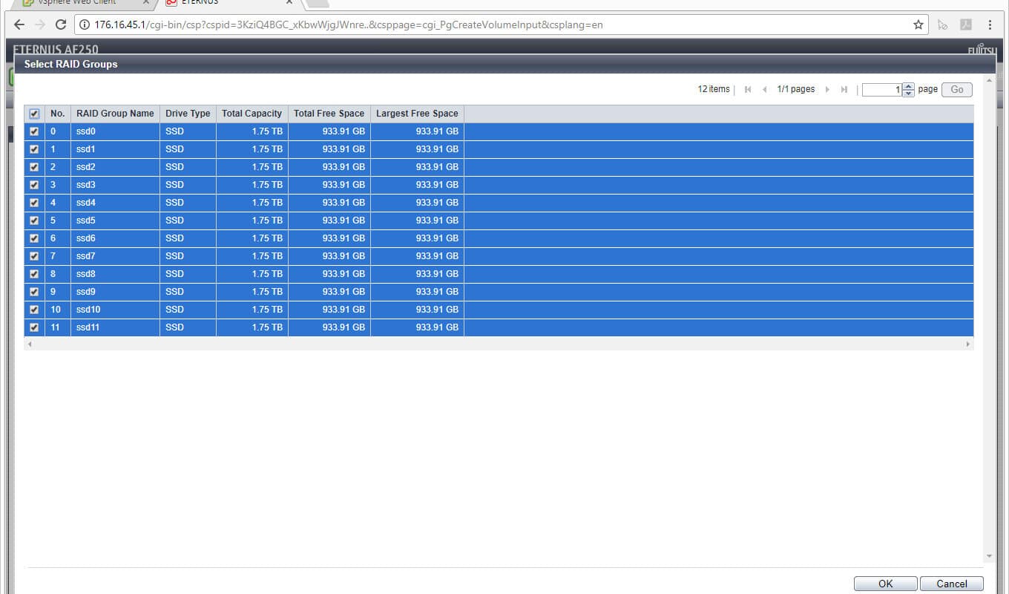Click the Cancel button

(x=952, y=584)
